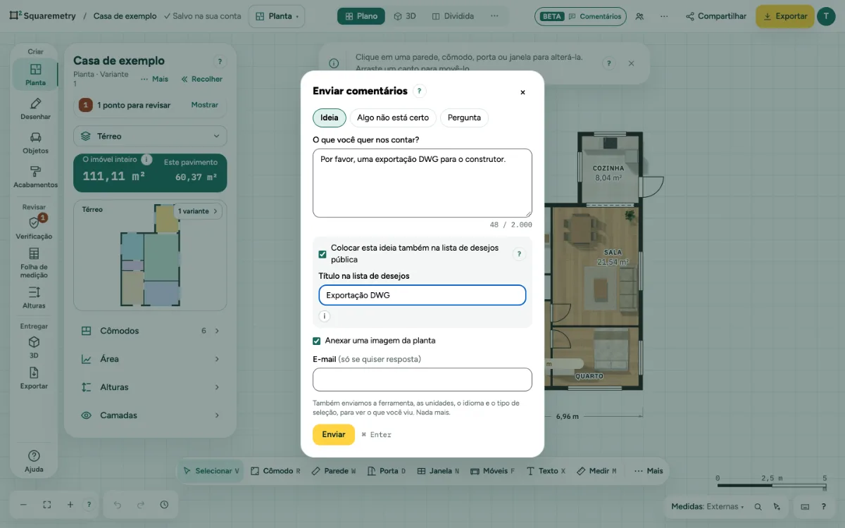Switch to the 3D view tab
845x528 pixels.
(405, 16)
